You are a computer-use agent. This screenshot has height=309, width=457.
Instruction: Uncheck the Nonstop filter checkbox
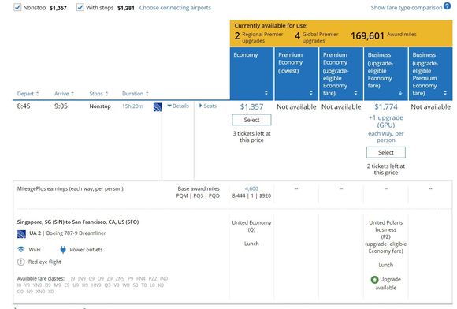tap(17, 7)
